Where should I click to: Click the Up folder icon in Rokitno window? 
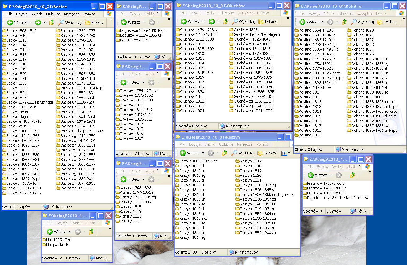tap(344, 22)
